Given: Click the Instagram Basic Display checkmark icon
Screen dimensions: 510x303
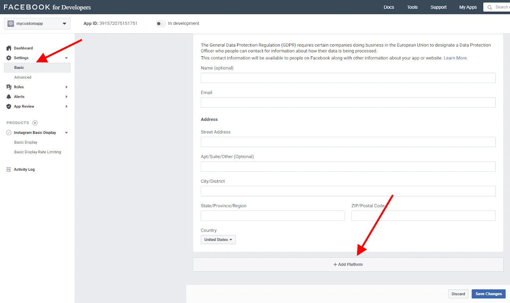Looking at the screenshot, I should (9, 133).
